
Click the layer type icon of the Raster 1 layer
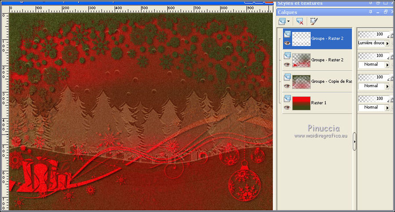coord(287,99)
